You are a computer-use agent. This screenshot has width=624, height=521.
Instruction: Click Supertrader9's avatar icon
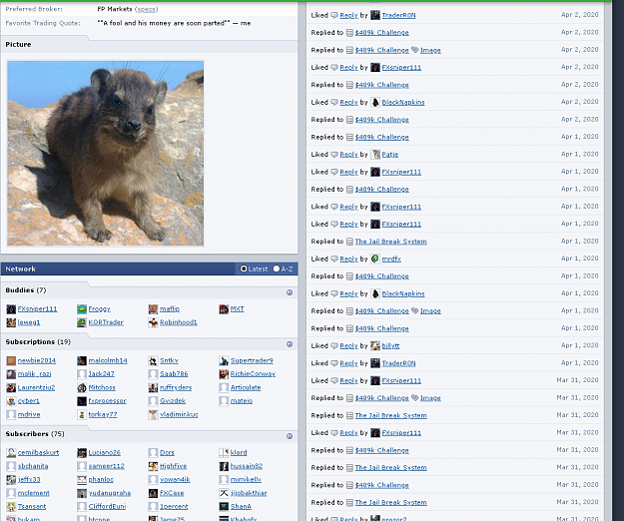224,360
